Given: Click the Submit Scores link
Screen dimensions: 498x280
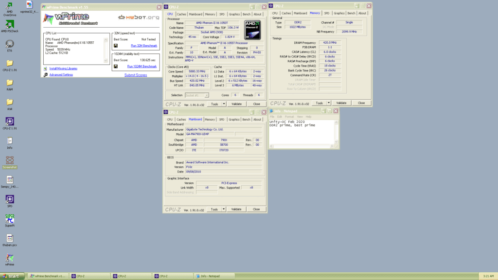Looking at the screenshot, I should click(x=136, y=75).
